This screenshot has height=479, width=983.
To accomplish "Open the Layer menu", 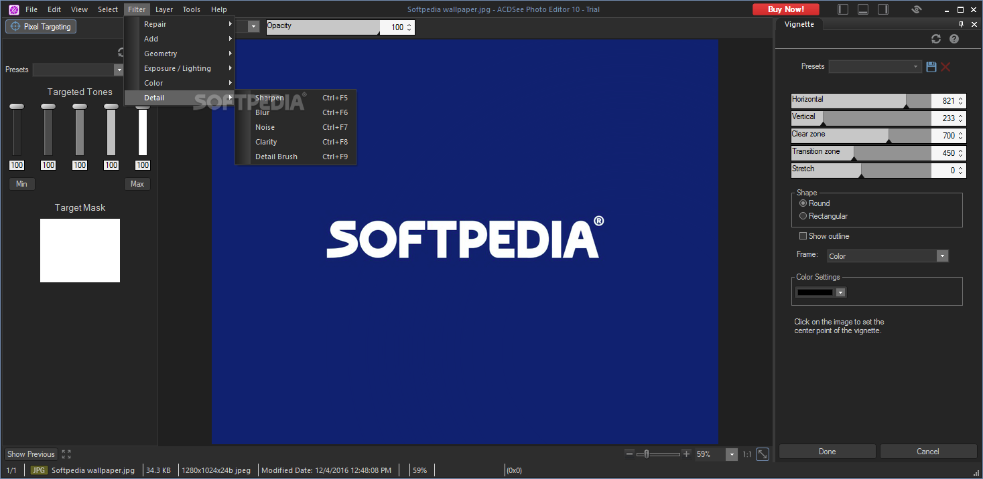I will click(x=163, y=9).
